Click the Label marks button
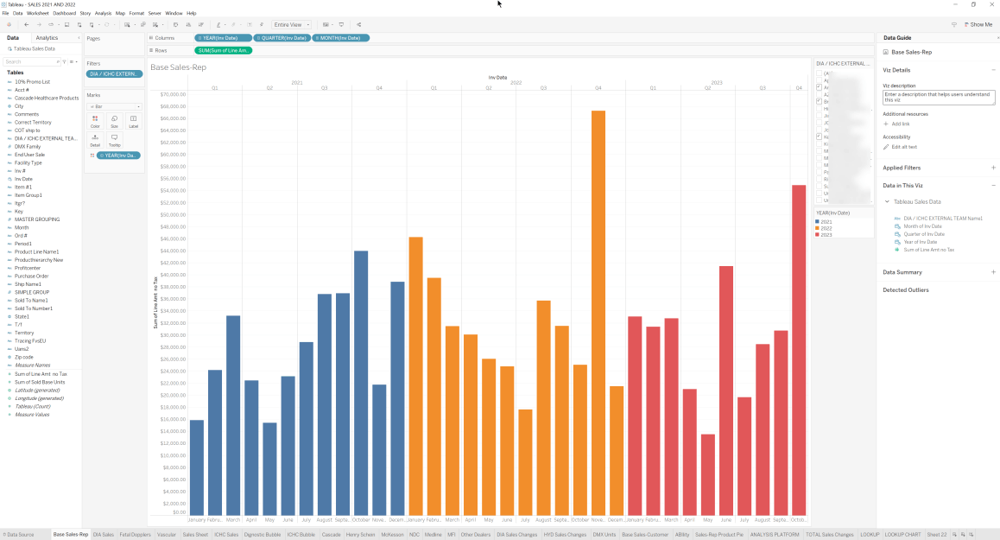The width and height of the screenshot is (1000, 540). click(x=133, y=121)
